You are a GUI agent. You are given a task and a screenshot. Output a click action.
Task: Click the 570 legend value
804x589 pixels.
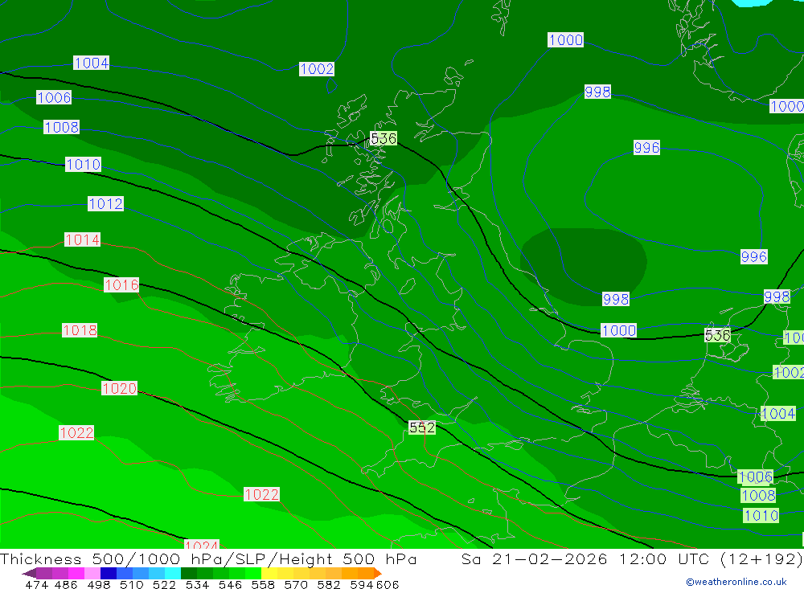295,584
